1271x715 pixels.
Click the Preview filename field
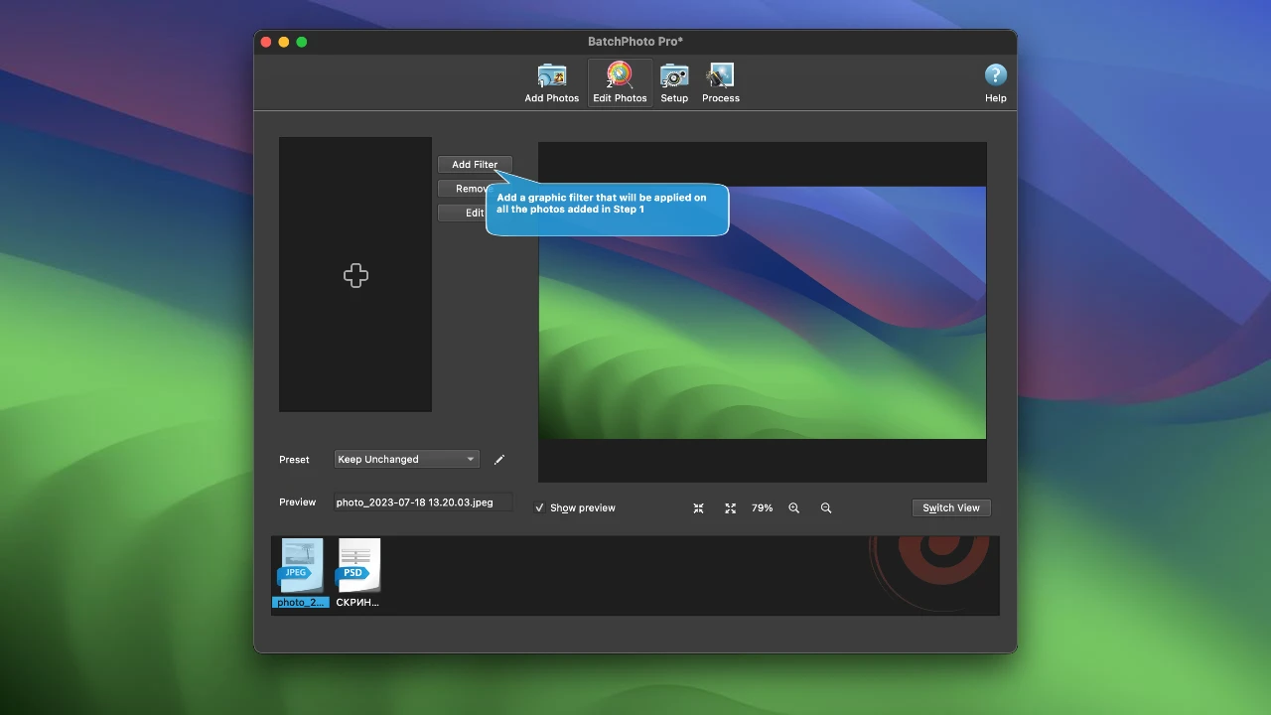(x=422, y=502)
